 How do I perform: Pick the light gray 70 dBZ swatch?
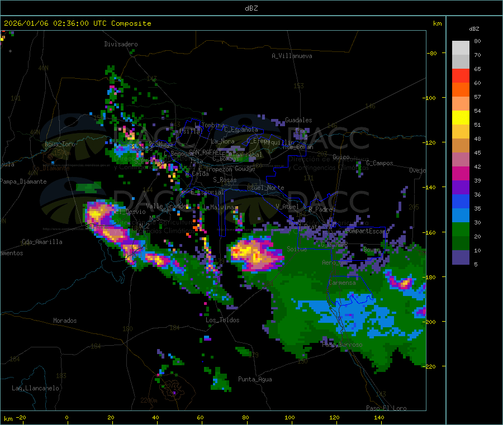click(x=461, y=48)
